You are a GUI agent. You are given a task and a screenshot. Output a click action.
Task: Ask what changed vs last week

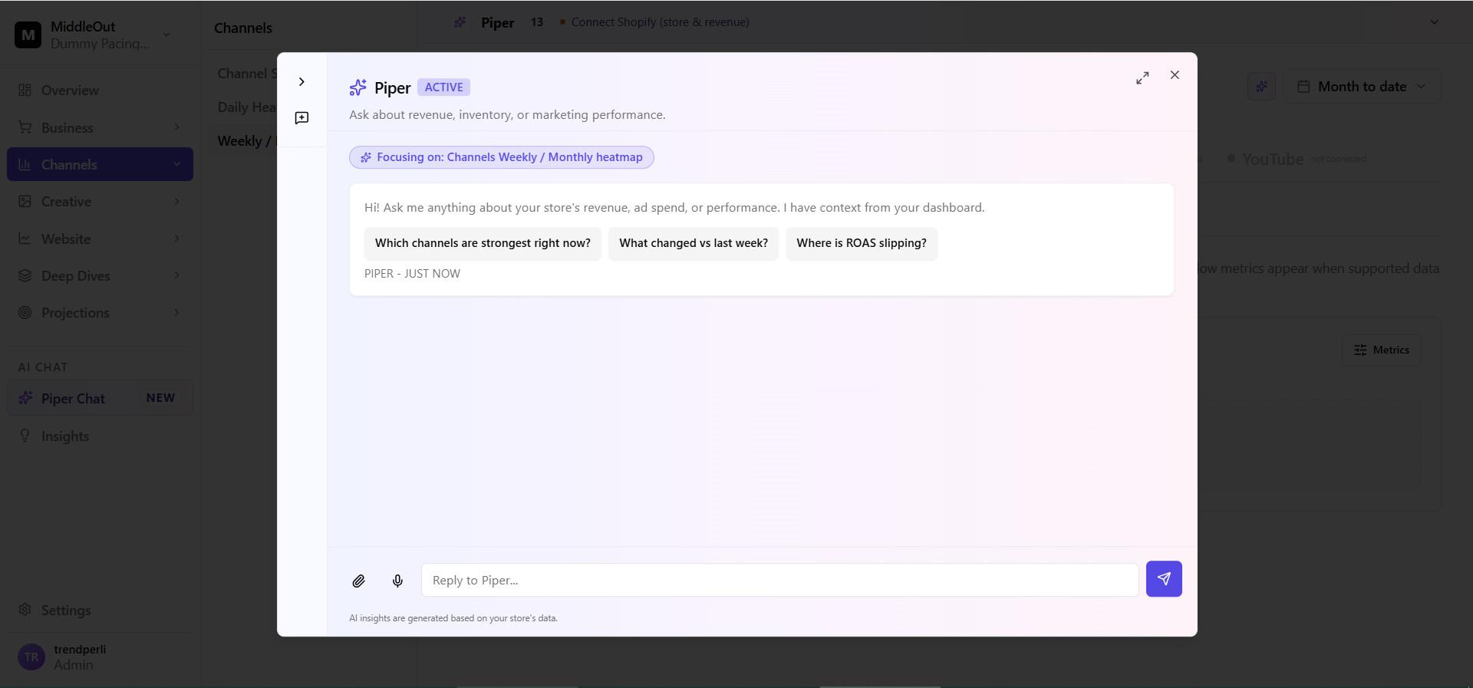pyautogui.click(x=694, y=243)
